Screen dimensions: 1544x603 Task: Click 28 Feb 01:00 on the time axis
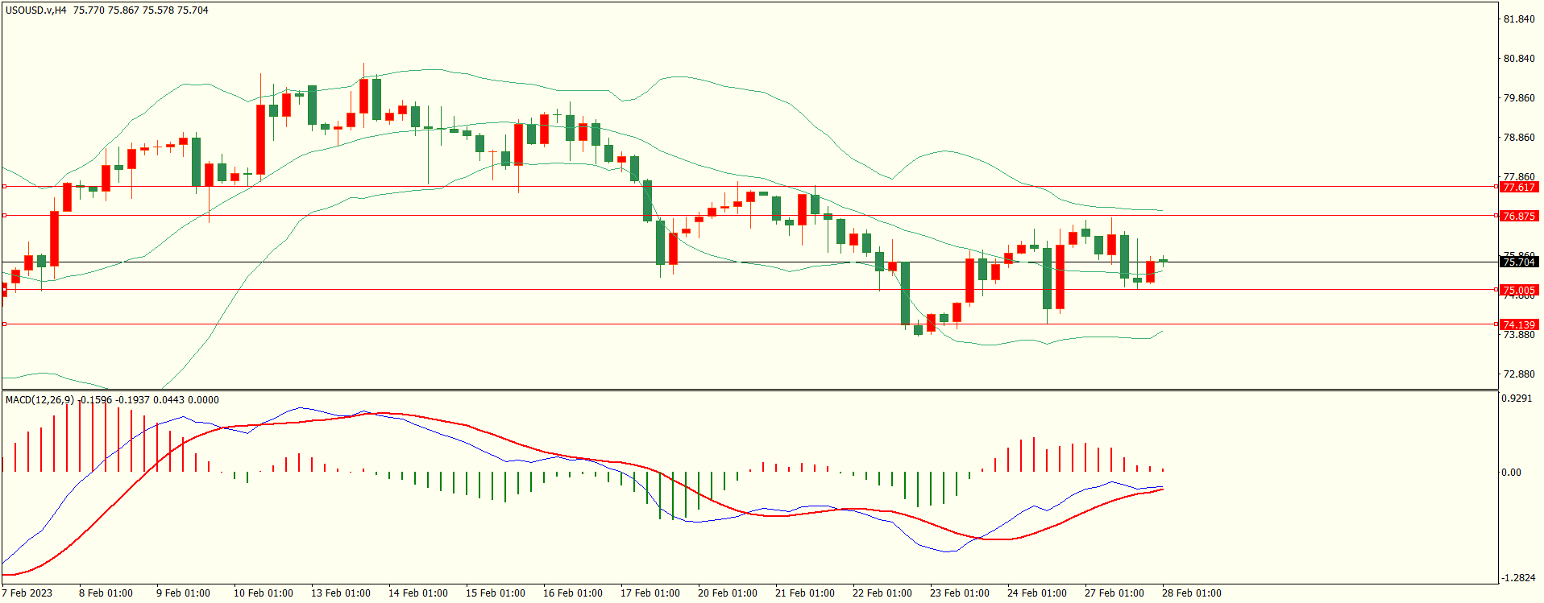point(1191,593)
